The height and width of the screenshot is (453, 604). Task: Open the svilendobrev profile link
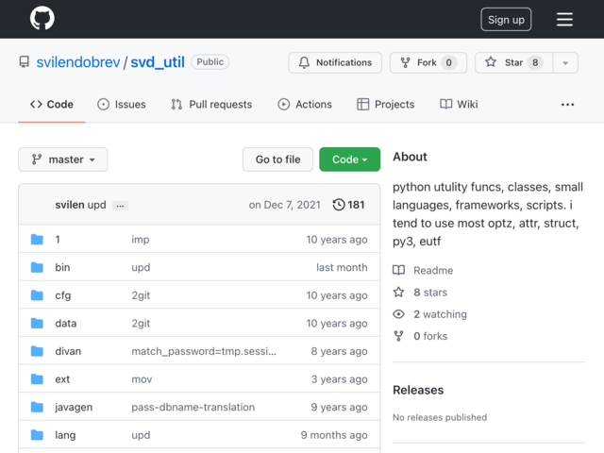78,62
